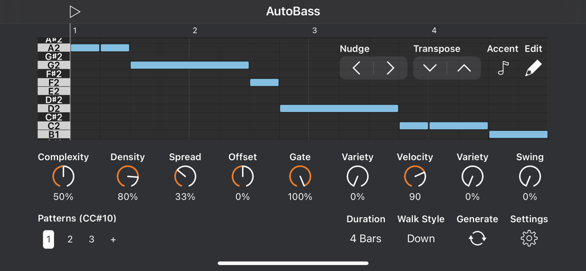Enable the Edit pencil tool
The height and width of the screenshot is (271, 586).
click(533, 69)
